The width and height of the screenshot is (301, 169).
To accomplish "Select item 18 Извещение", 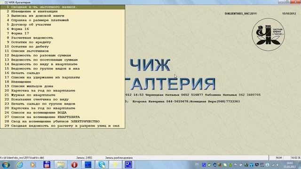I will [63, 82].
